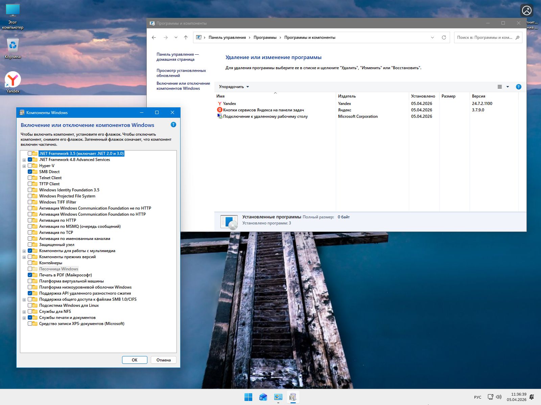
Task: Sort the list by Издатель column
Action: pos(347,96)
